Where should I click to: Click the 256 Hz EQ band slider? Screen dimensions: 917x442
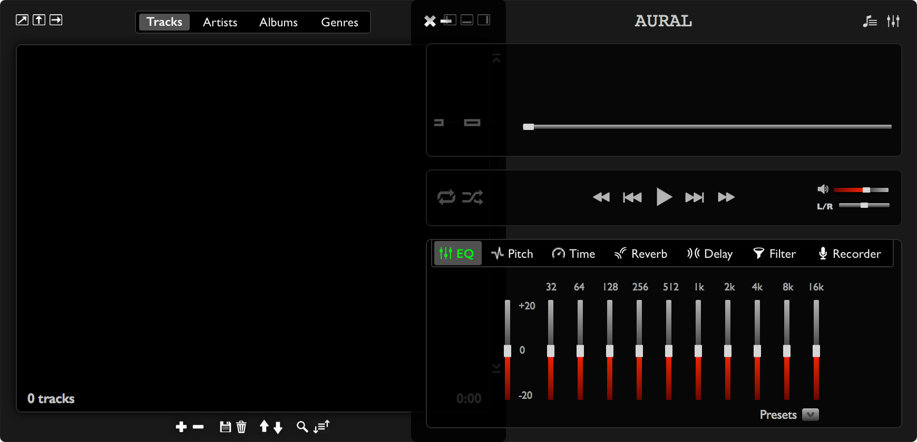tap(639, 350)
